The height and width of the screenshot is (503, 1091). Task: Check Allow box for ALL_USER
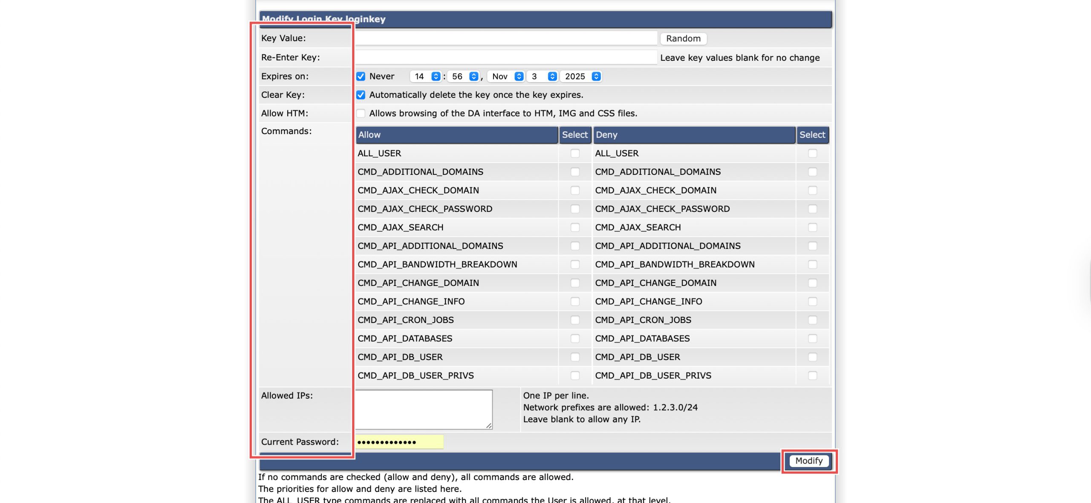(x=575, y=153)
